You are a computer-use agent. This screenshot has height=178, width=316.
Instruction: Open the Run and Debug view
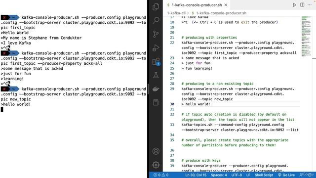pyautogui.click(x=156, y=48)
